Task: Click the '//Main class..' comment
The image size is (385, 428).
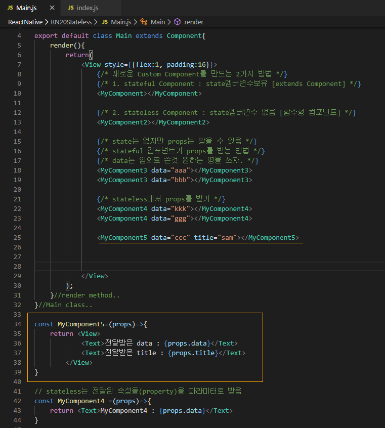Action: [x=65, y=305]
